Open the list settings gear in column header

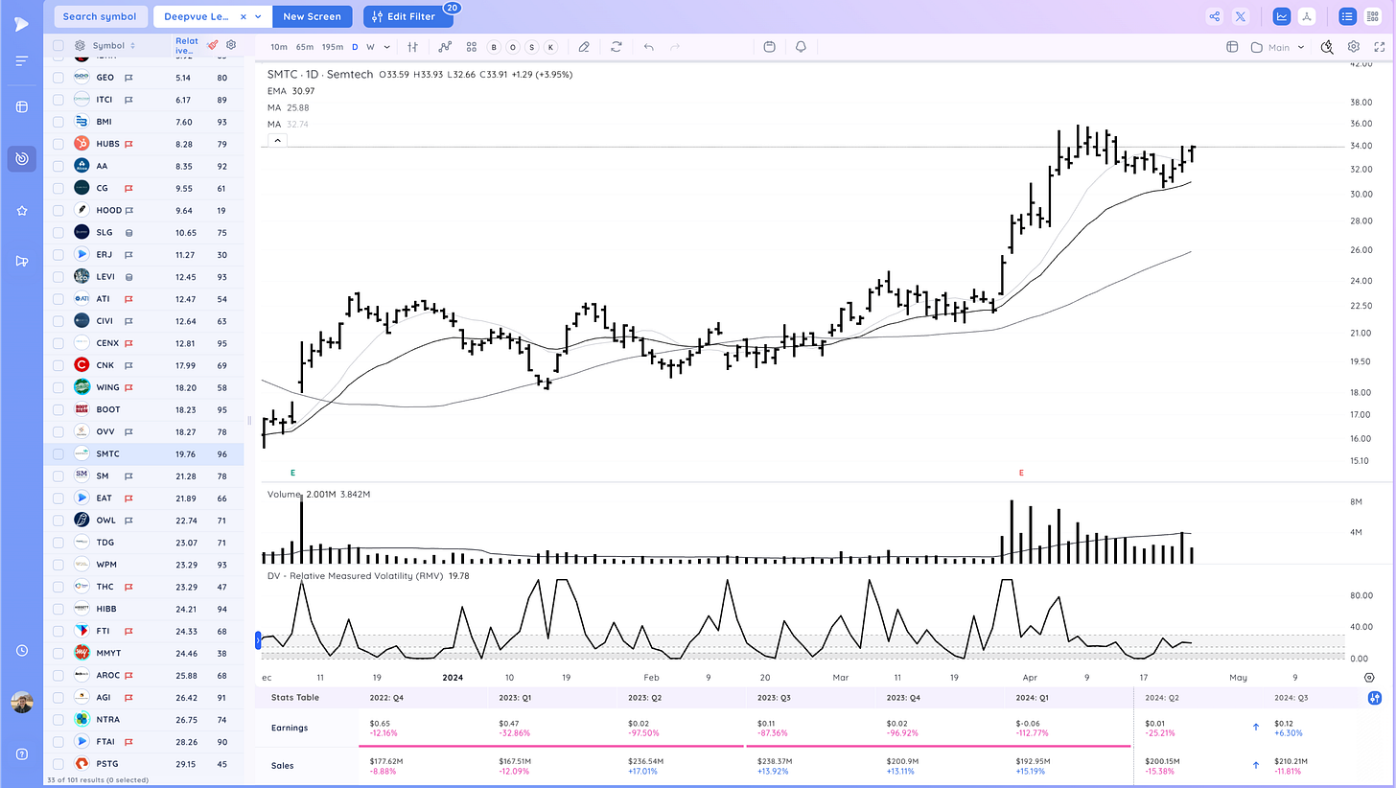point(231,45)
